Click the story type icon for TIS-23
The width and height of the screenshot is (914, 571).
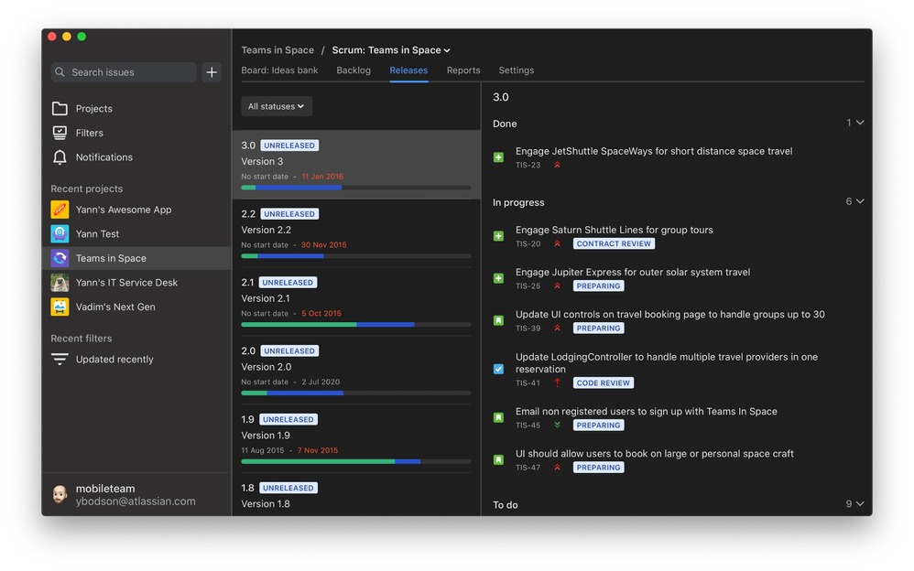point(499,156)
